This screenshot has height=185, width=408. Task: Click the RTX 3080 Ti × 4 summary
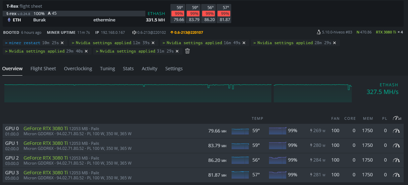tap(389, 32)
